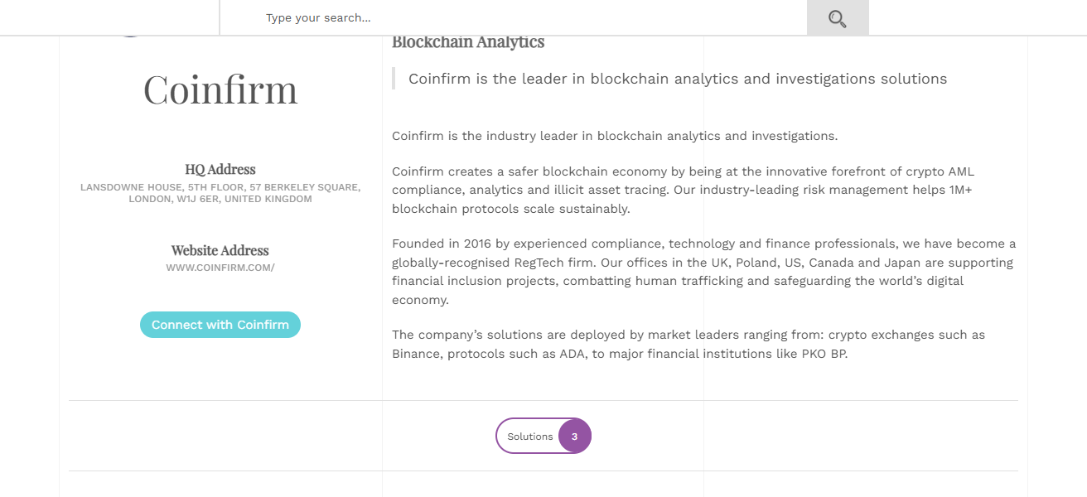Click the Website Address label
Viewport: 1087px width, 497px height.
point(220,250)
